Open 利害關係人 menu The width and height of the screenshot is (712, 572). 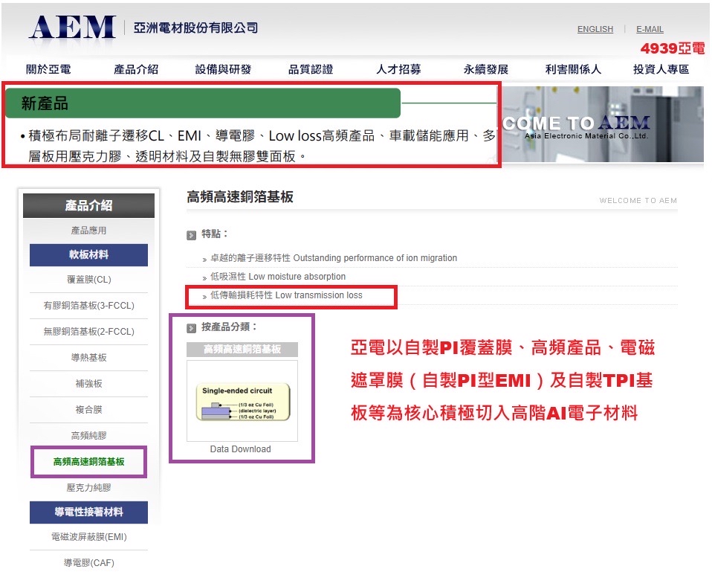tap(573, 69)
